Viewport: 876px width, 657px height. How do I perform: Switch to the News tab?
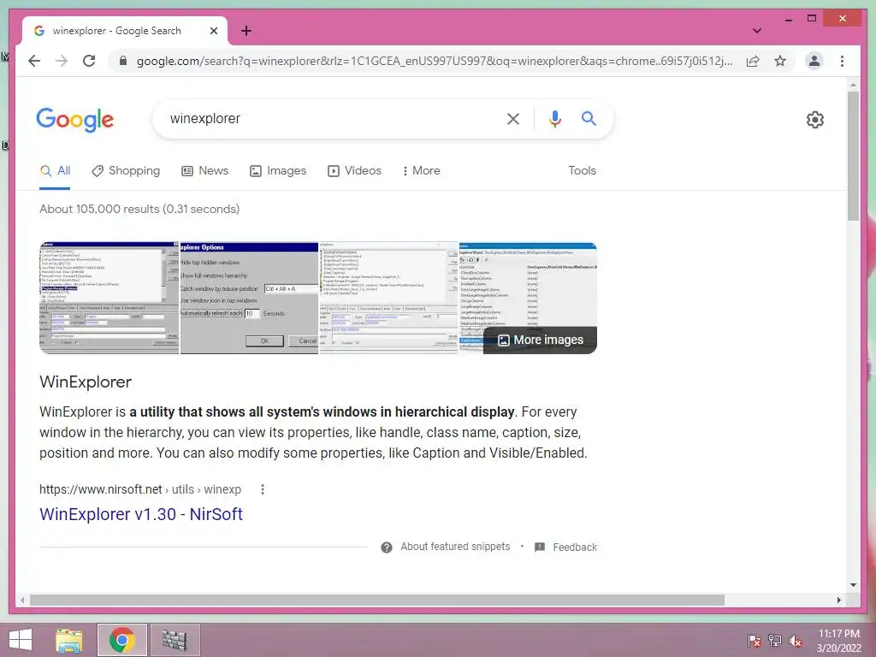[x=205, y=171]
